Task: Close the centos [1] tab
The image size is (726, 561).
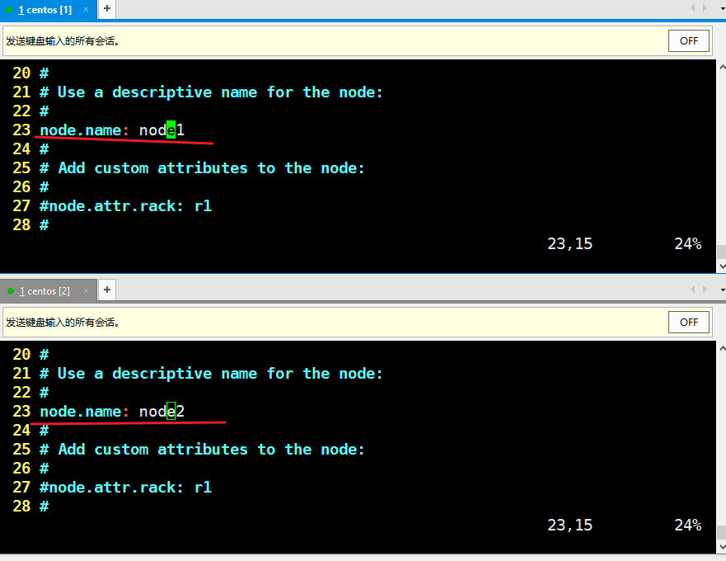Action: click(x=87, y=10)
